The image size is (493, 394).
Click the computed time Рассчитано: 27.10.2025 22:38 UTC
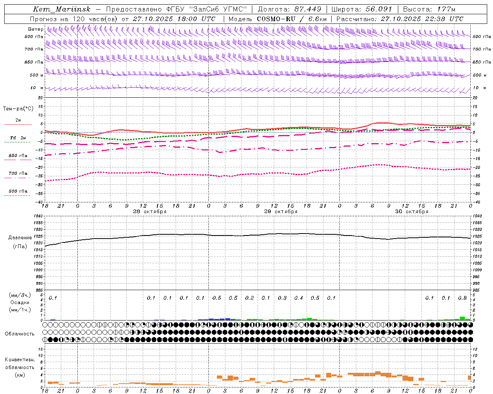click(x=400, y=19)
